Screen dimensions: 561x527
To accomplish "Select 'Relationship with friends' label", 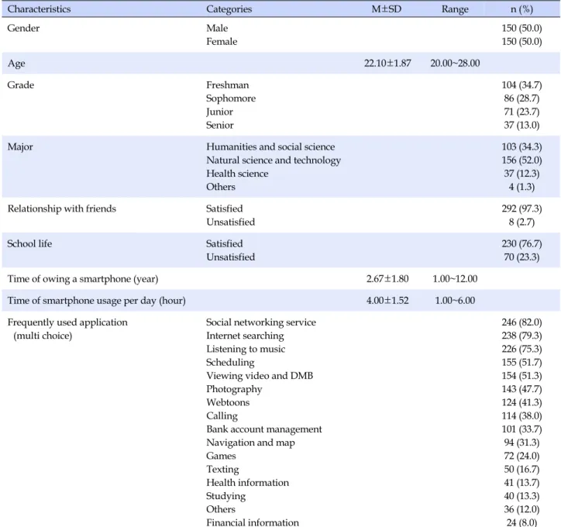I will pos(61,209).
